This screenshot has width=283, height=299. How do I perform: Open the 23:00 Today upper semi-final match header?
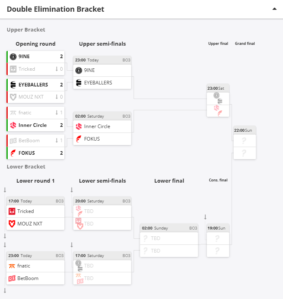click(102, 60)
